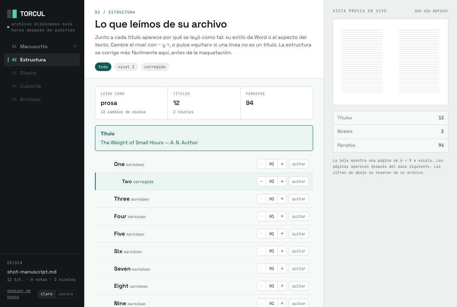Open the Manuscrito step

click(x=42, y=46)
